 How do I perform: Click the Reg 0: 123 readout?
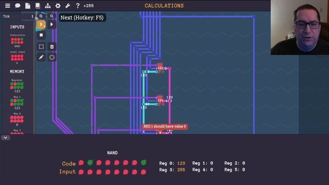(x=172, y=163)
